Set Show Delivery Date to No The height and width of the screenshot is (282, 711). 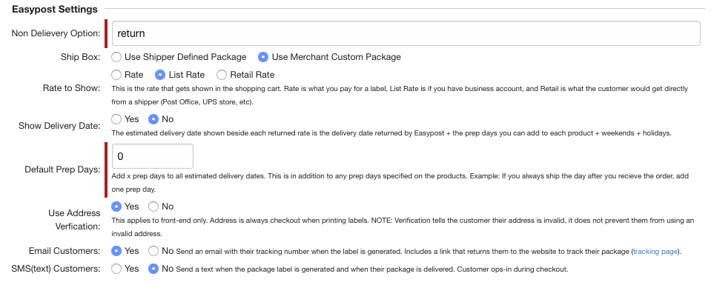(153, 119)
